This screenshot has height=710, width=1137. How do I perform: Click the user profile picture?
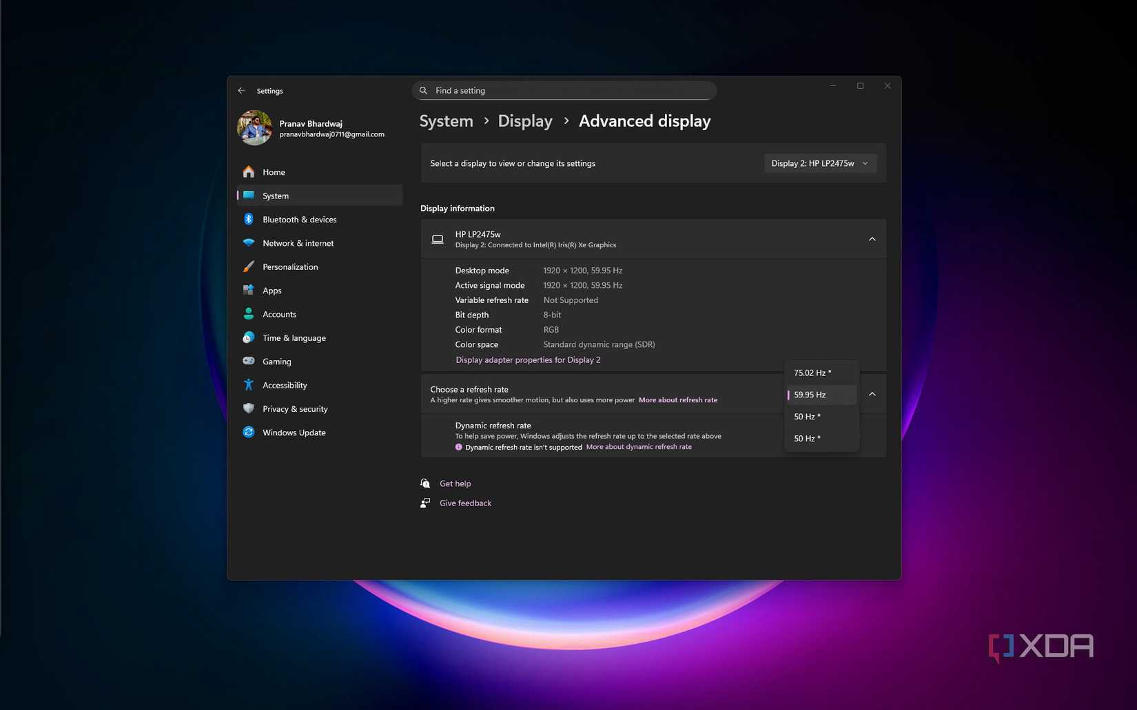[x=254, y=128]
